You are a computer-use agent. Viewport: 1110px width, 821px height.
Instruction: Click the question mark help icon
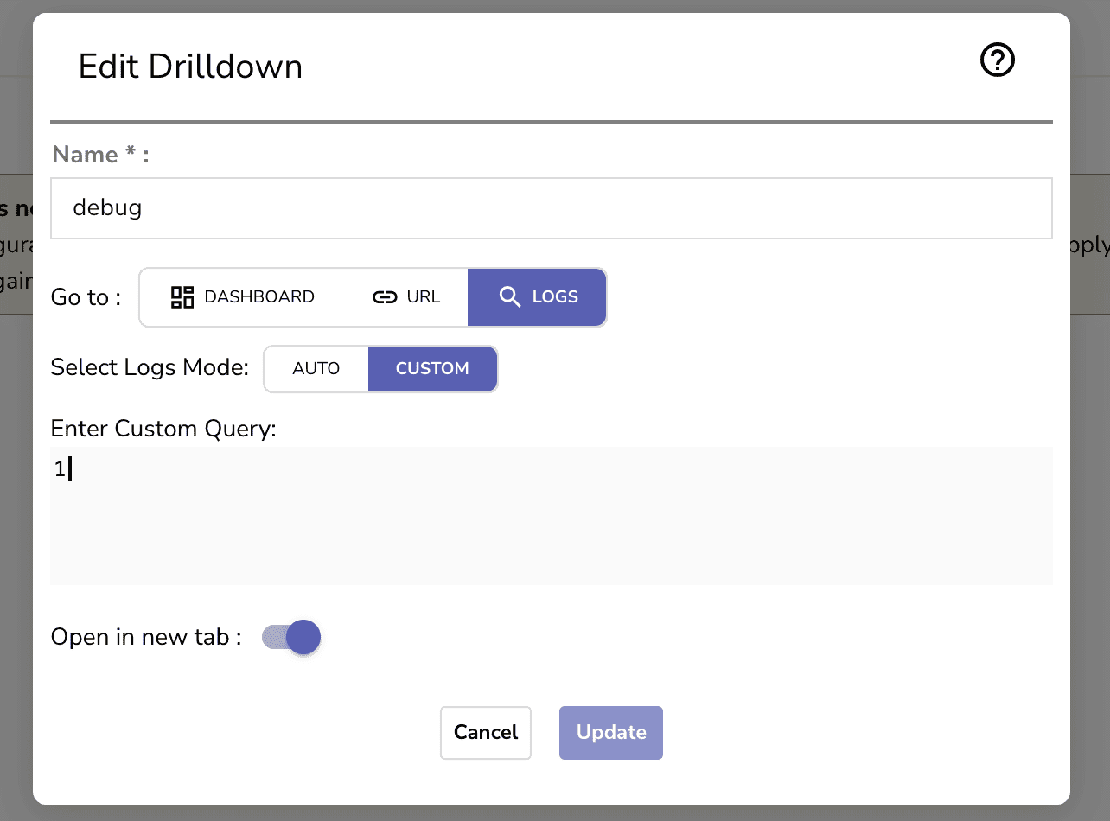click(997, 60)
